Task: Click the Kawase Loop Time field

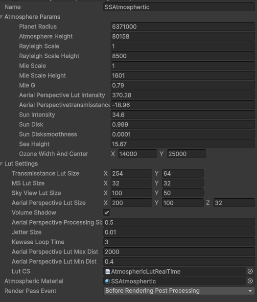Action: point(179,242)
